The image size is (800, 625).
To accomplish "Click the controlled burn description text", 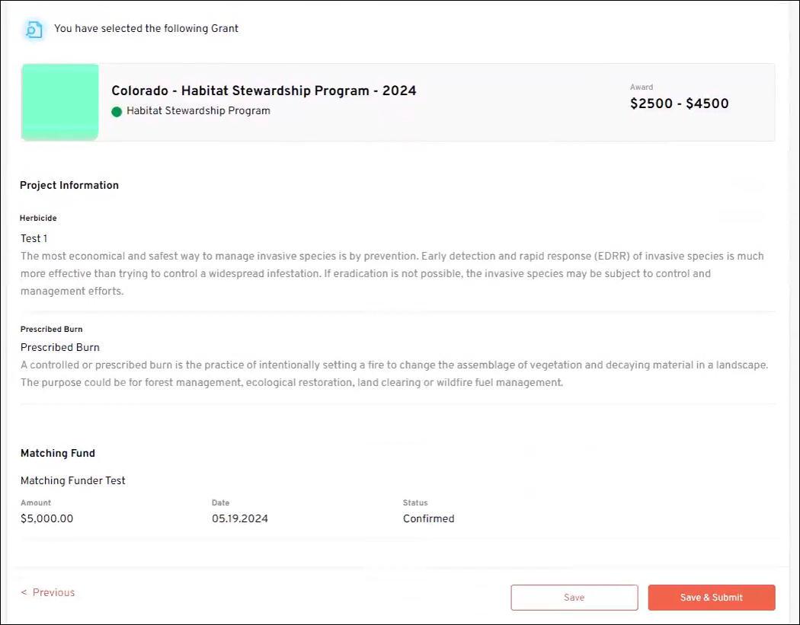I will 394,374.
